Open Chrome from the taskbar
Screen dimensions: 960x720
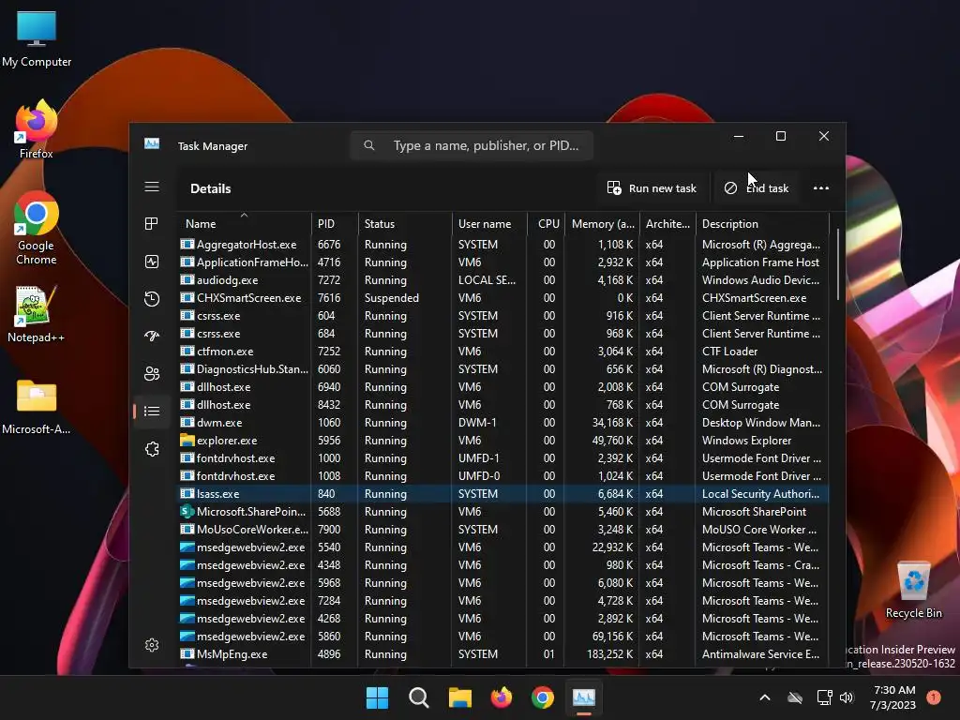[x=543, y=697]
